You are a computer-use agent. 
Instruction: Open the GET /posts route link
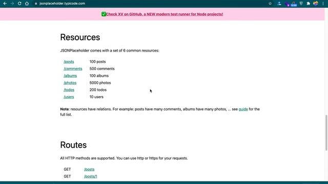coord(89,169)
